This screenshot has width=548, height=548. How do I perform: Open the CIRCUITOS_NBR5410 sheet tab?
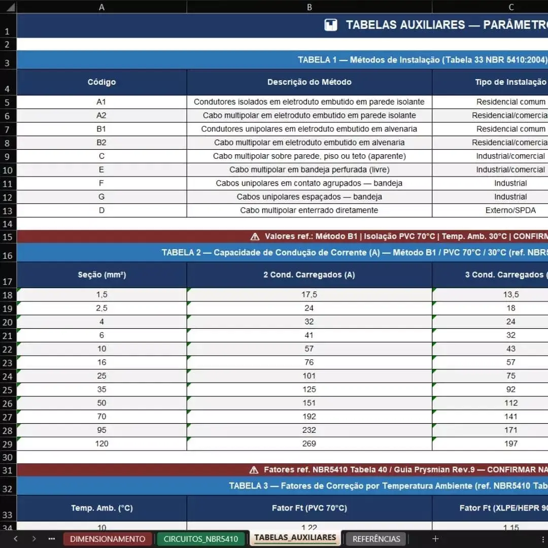200,539
